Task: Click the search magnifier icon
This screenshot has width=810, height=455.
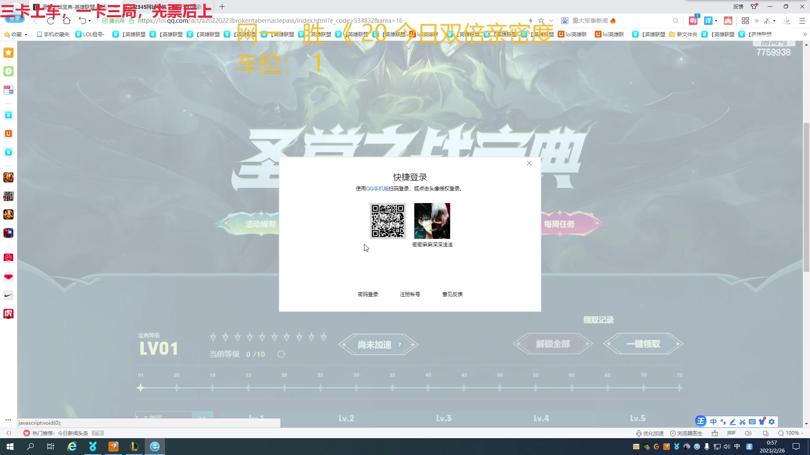Action: coord(675,21)
